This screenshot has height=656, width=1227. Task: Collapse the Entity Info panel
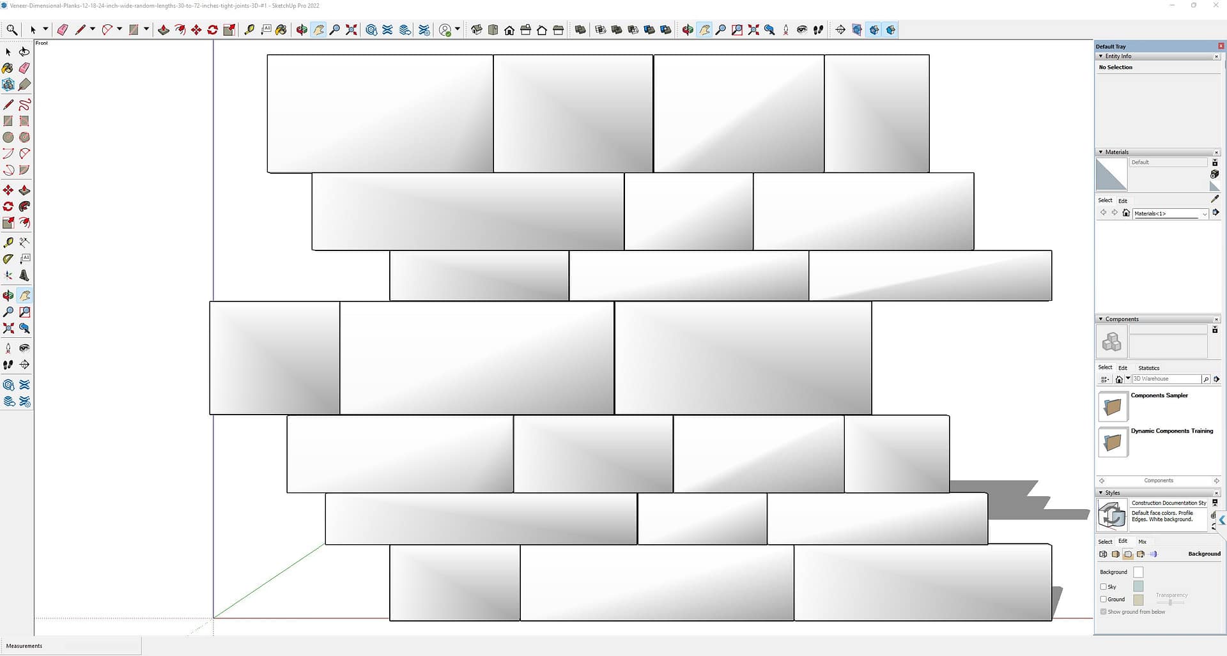1100,56
